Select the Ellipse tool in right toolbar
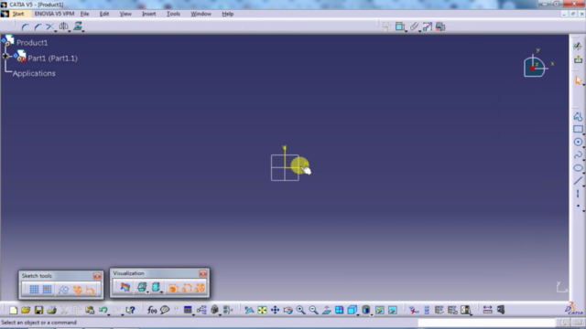 [x=578, y=168]
